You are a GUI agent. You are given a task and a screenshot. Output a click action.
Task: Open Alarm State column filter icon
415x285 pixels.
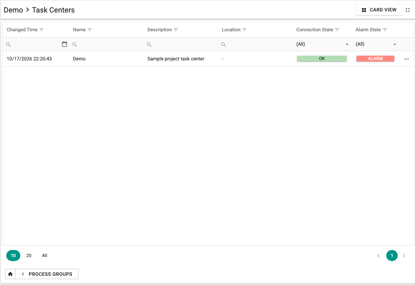point(385,30)
